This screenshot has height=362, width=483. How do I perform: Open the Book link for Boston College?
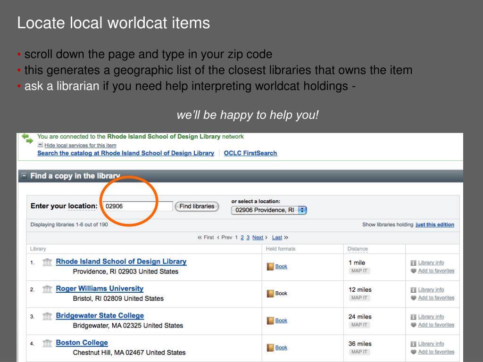[x=281, y=347]
